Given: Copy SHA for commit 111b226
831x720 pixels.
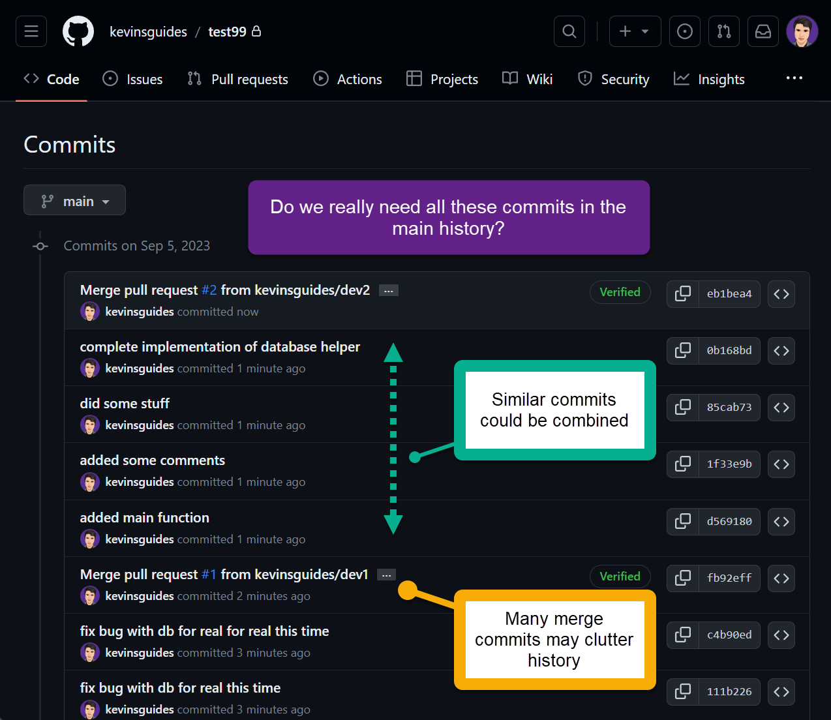Looking at the screenshot, I should (x=683, y=692).
